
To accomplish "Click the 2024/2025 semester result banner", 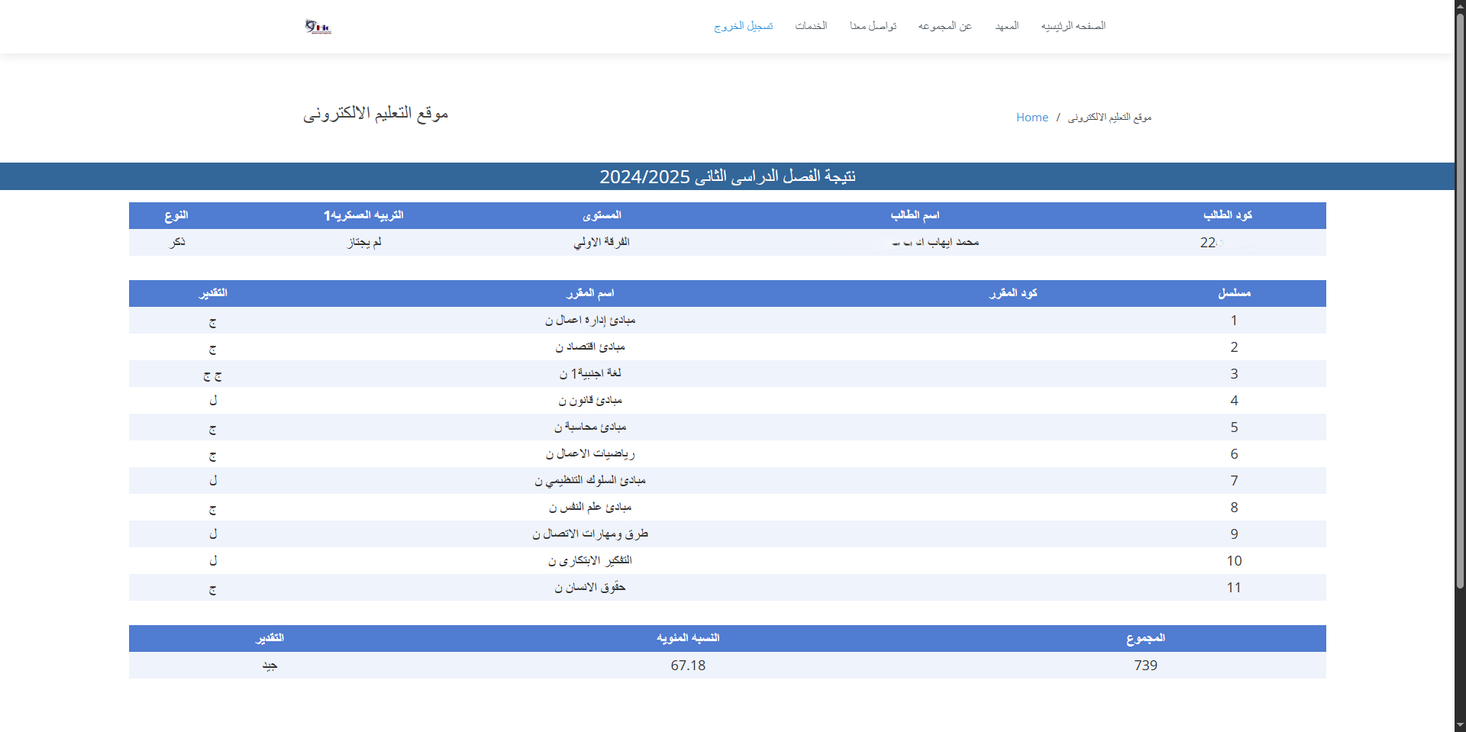I will point(727,176).
